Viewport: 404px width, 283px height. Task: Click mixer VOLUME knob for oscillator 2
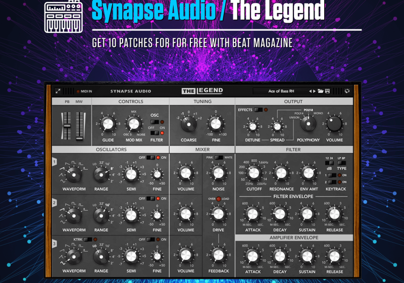pyautogui.click(x=186, y=214)
